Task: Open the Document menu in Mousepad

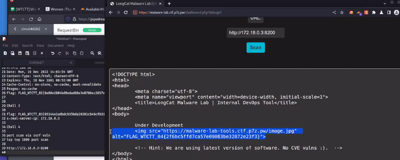Action: (x=56, y=45)
